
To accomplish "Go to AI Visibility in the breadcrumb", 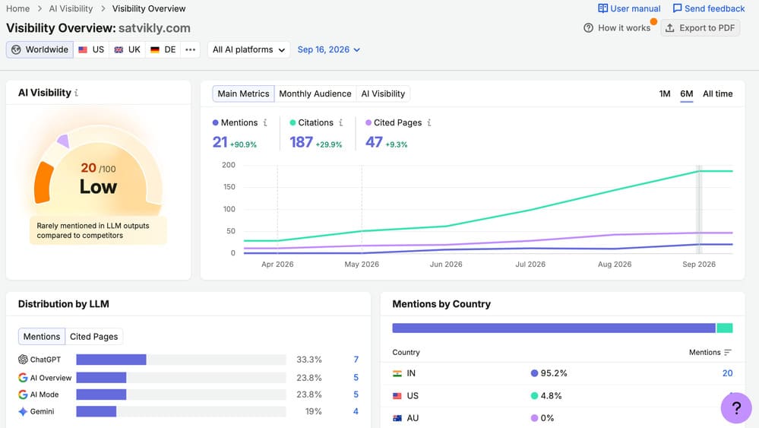I will (x=71, y=8).
